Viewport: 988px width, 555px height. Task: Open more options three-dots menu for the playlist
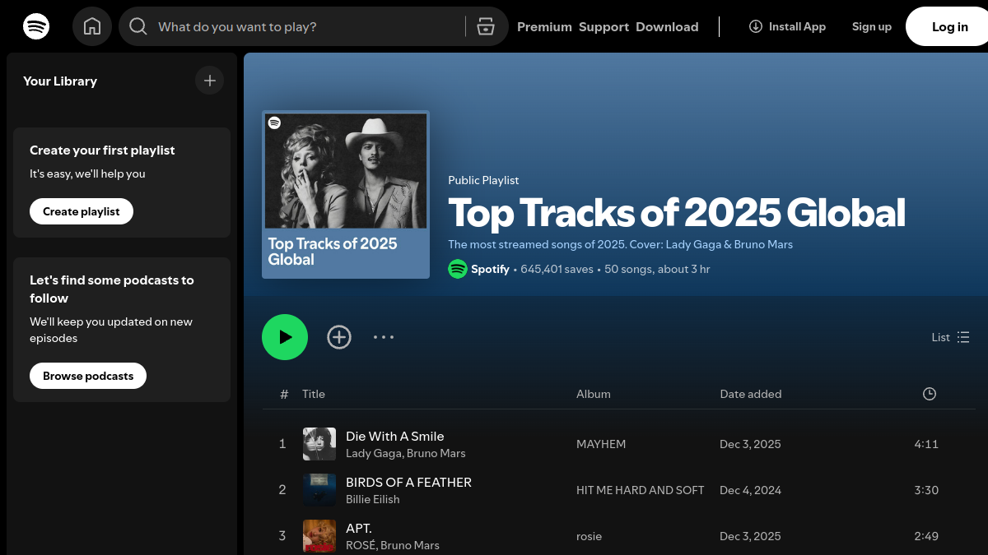[x=384, y=337]
